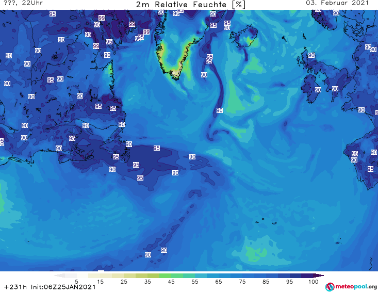
Task: Click the colour bar value '100'
Action: pos(314,282)
